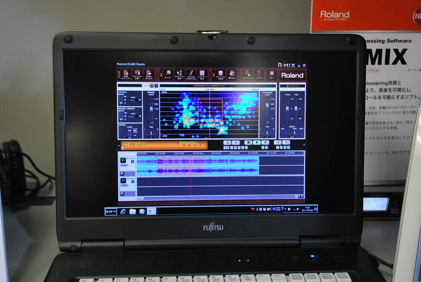
Task: Click the Stop transport button
Action: [248, 142]
